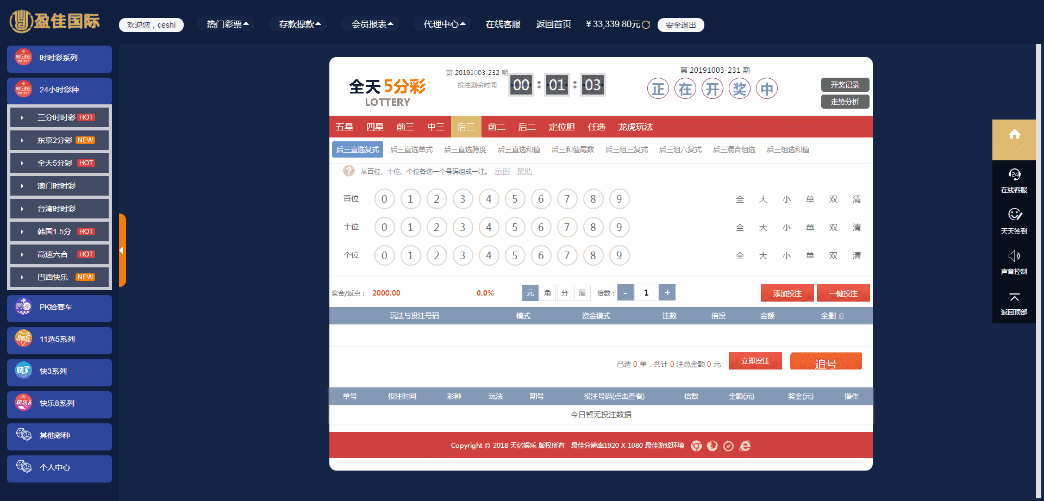Screen dimensions: 1044x501
Task: Open the 24-hour online customer service icon
Action: (1014, 174)
